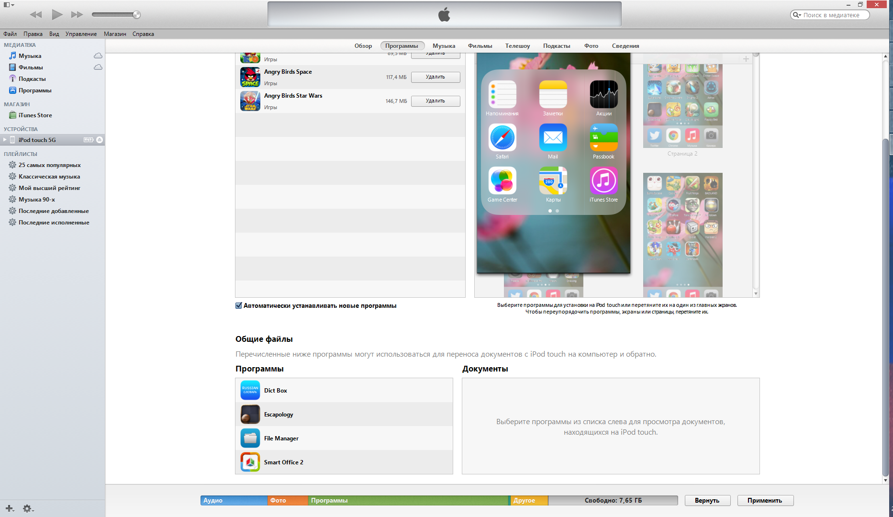Open the sidebar gear settings menu

28,508
